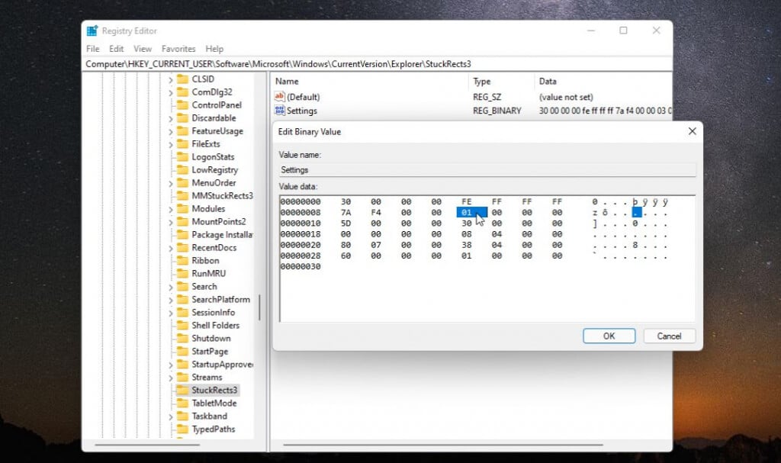Open the Favorites menu
781x463 pixels.
pos(178,49)
